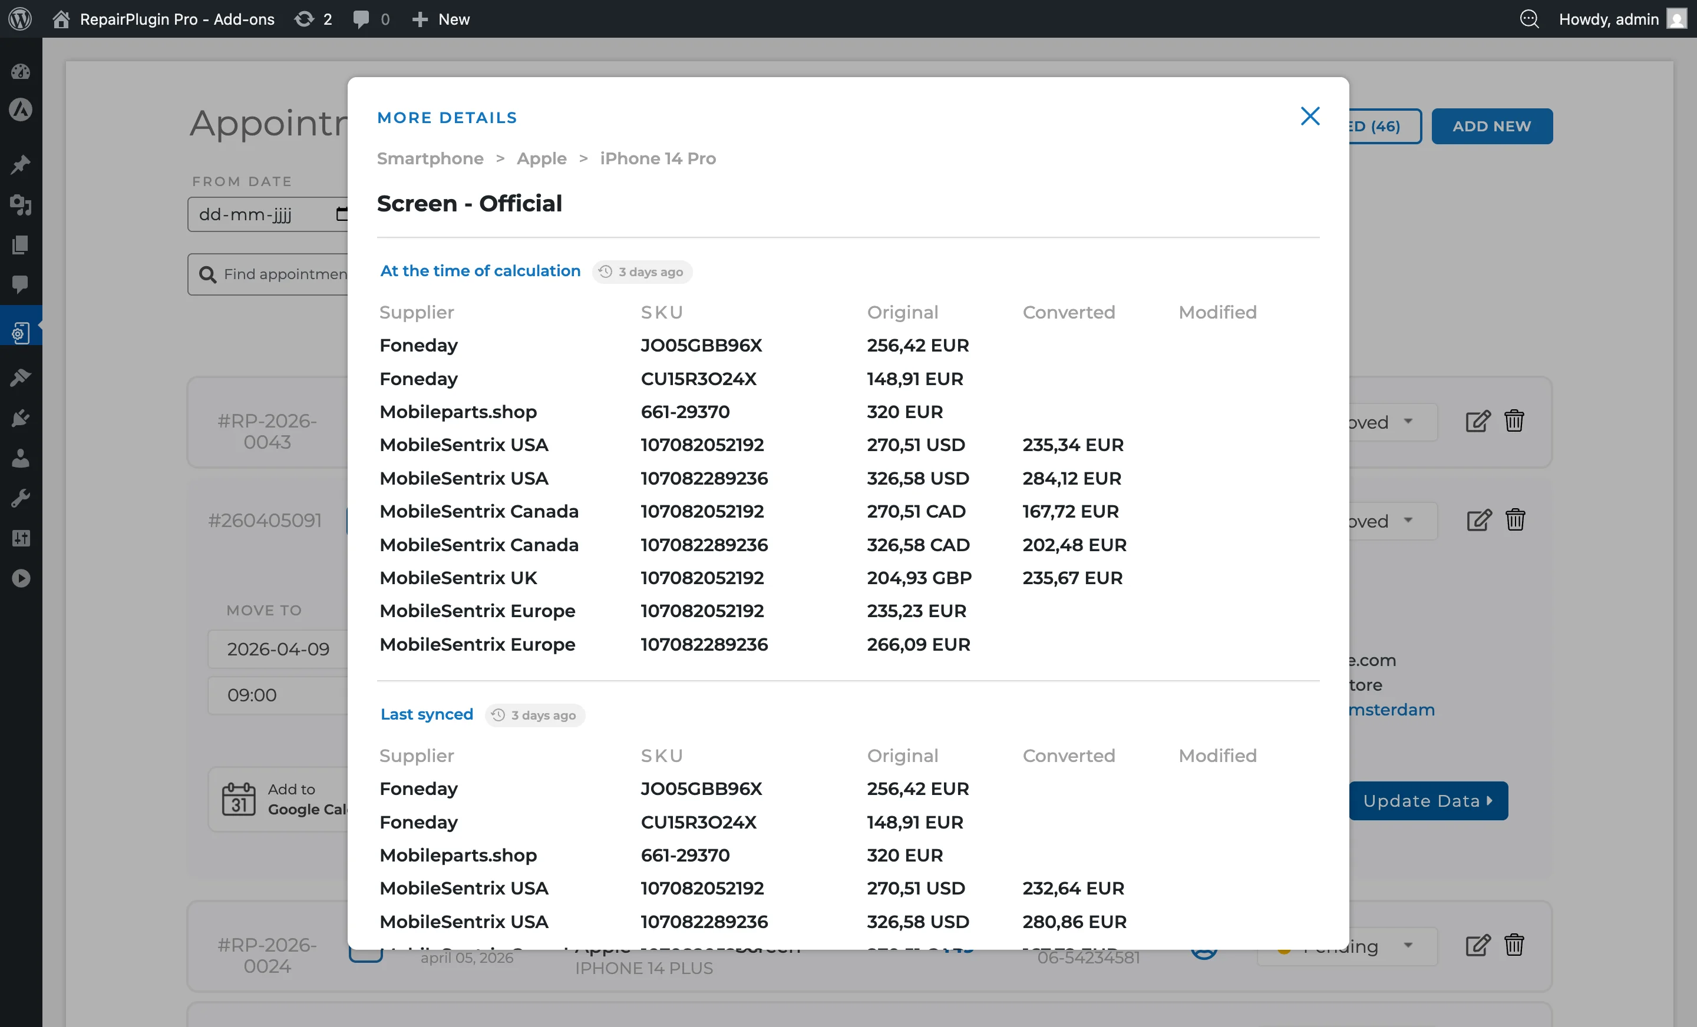
Task: Close the More Details modal
Action: click(x=1309, y=115)
